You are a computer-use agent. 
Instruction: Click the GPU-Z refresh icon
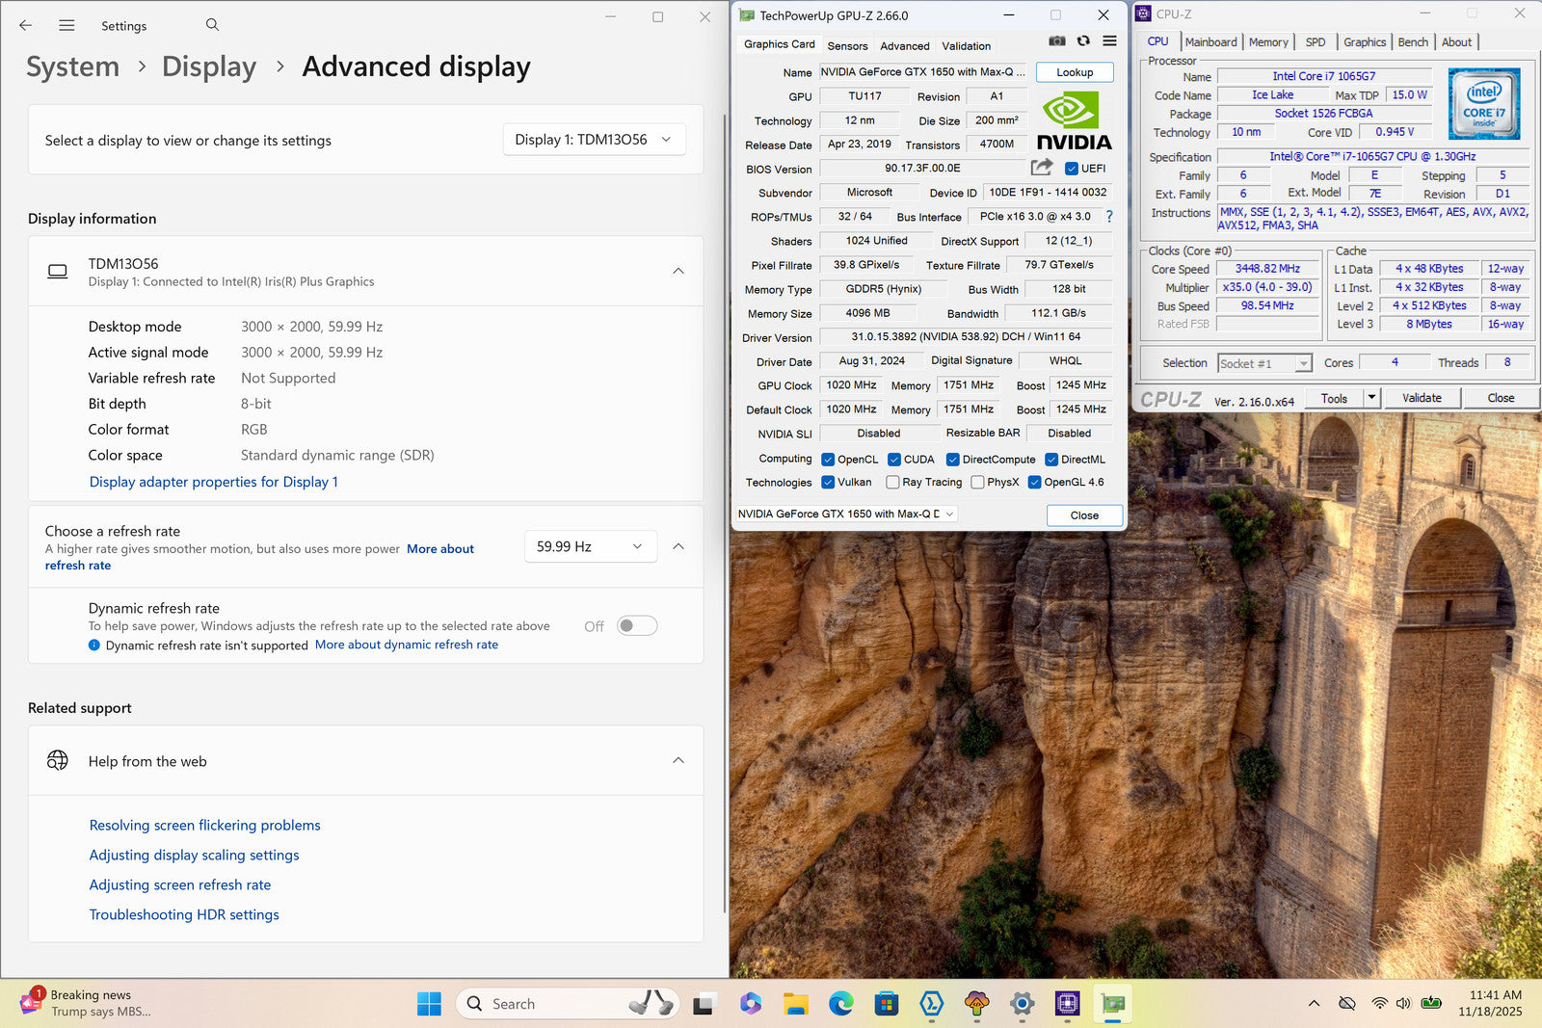(x=1083, y=41)
